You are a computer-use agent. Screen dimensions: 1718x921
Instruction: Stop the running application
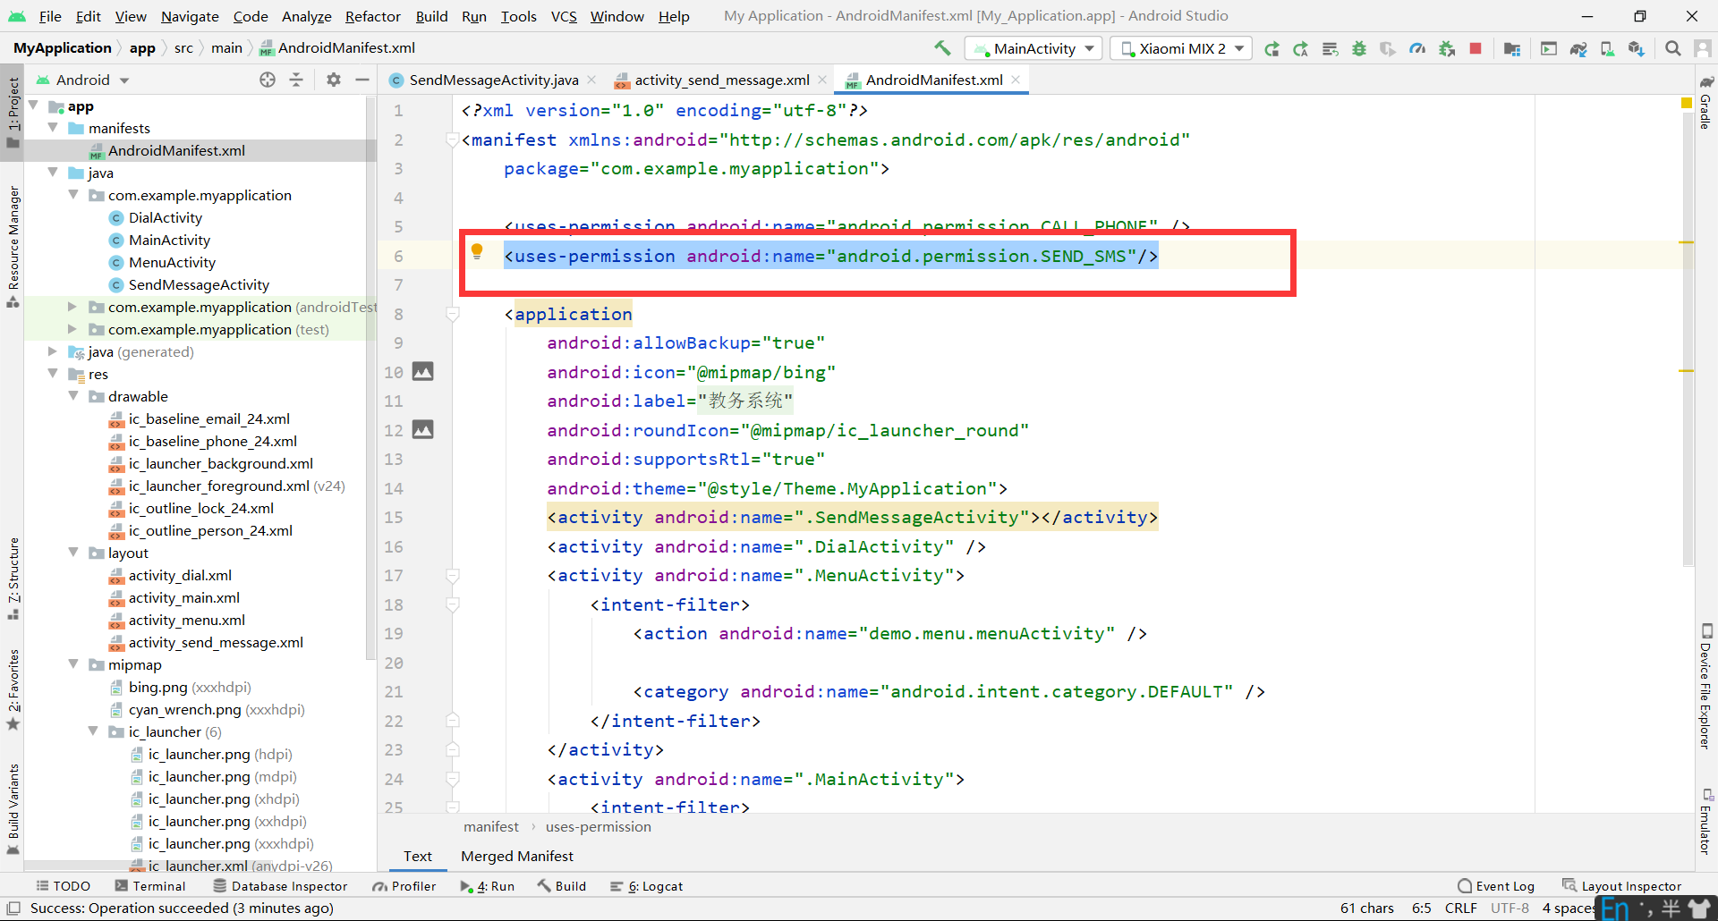(1476, 48)
